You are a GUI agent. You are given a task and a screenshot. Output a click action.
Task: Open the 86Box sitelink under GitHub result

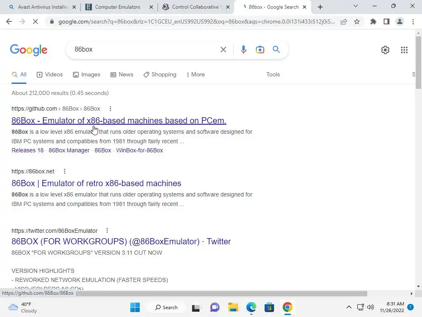[103, 150]
